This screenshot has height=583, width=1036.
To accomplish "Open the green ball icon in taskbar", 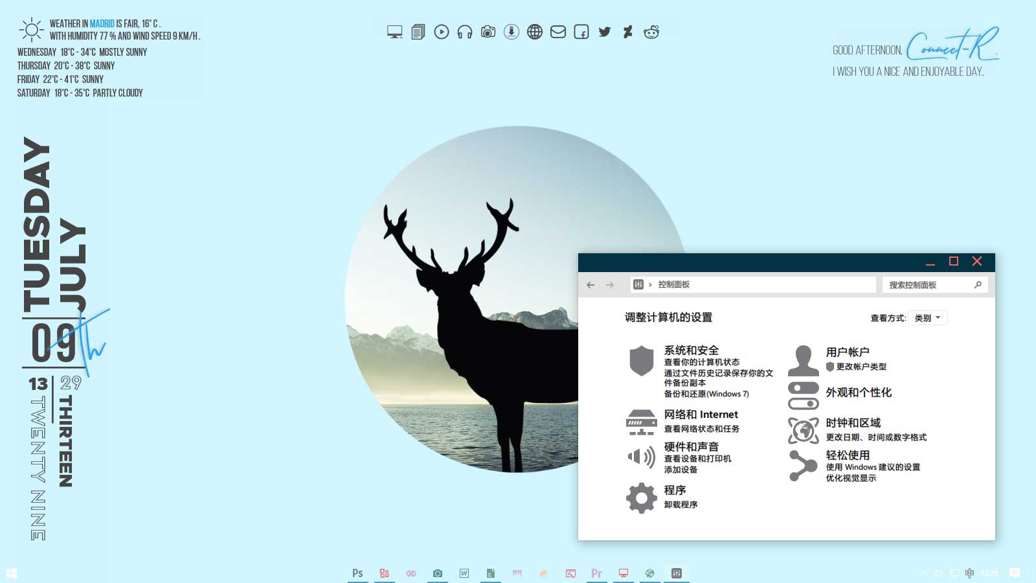I will pyautogui.click(x=650, y=573).
